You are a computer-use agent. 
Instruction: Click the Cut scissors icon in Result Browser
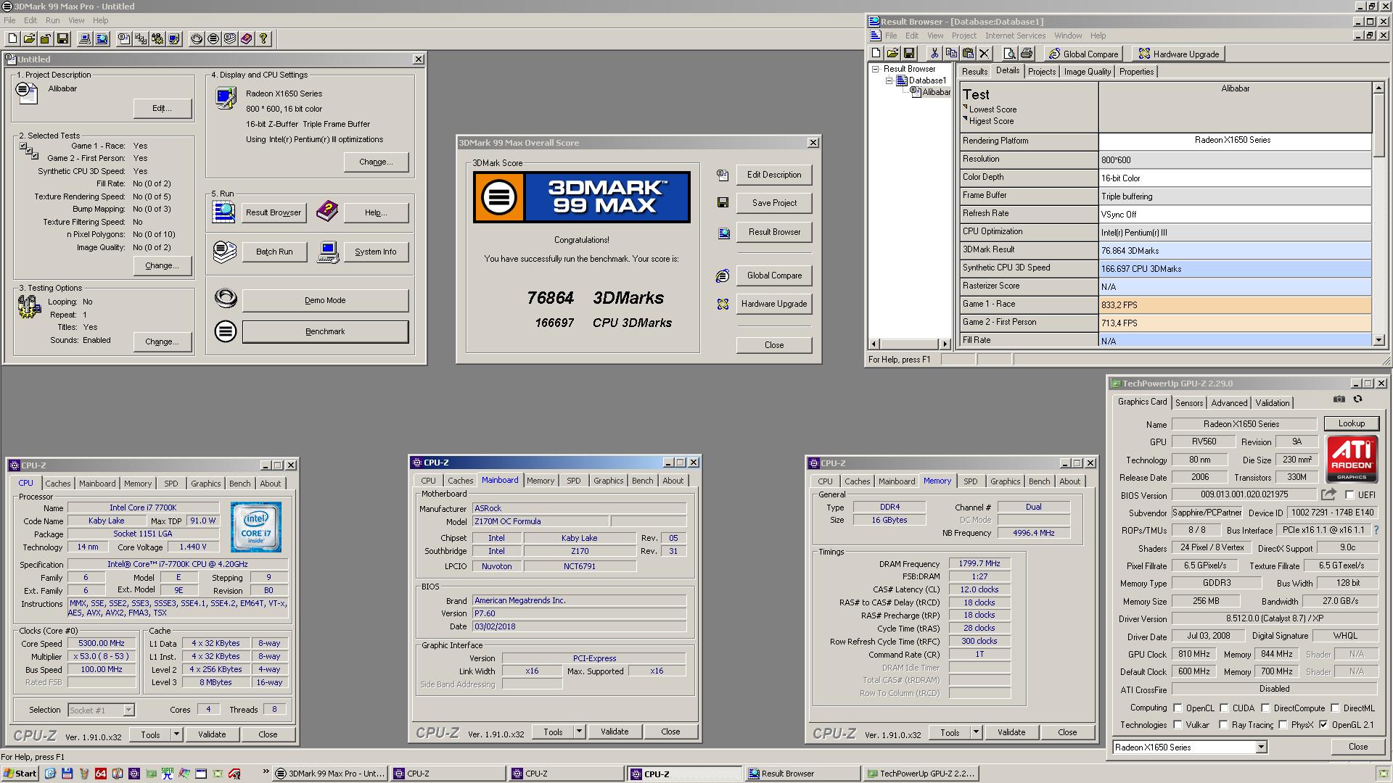[x=934, y=54]
